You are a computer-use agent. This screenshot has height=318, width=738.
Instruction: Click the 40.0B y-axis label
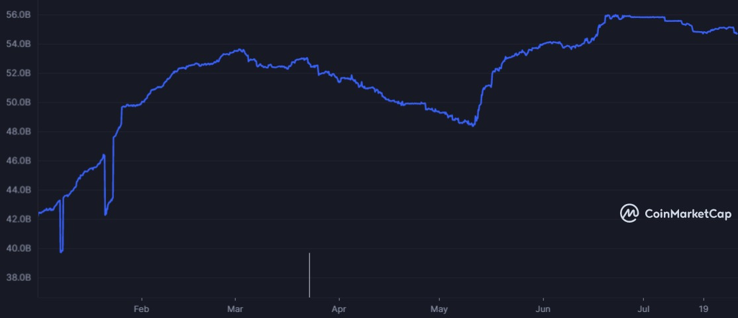19,248
